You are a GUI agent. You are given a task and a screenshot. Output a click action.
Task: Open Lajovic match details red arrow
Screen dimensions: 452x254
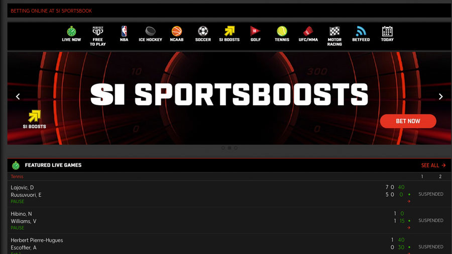coord(409,201)
